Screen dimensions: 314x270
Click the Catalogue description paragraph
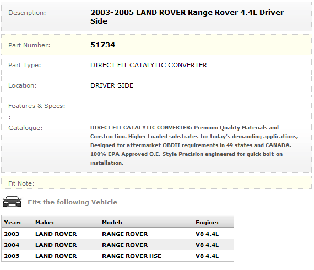coord(194,145)
